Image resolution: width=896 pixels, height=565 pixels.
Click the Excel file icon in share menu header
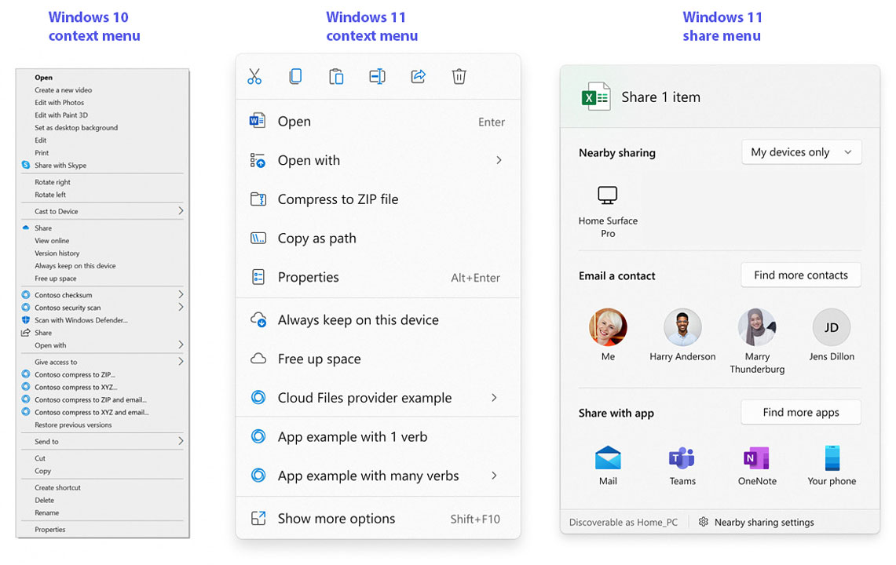596,97
